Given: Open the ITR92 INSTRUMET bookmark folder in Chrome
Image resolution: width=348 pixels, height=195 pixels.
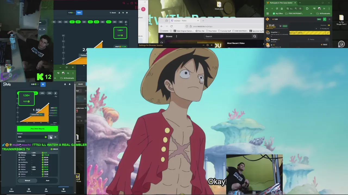Looking at the screenshot, I should pyautogui.click(x=294, y=14).
